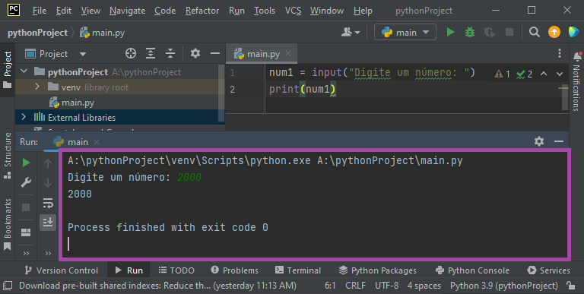Open the Python Console tool window
The height and width of the screenshot is (294, 584).
tap(472, 270)
